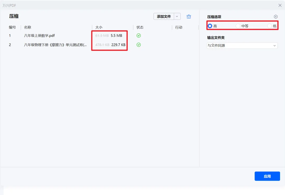Click the status check icon on the physics test file

click(138, 45)
